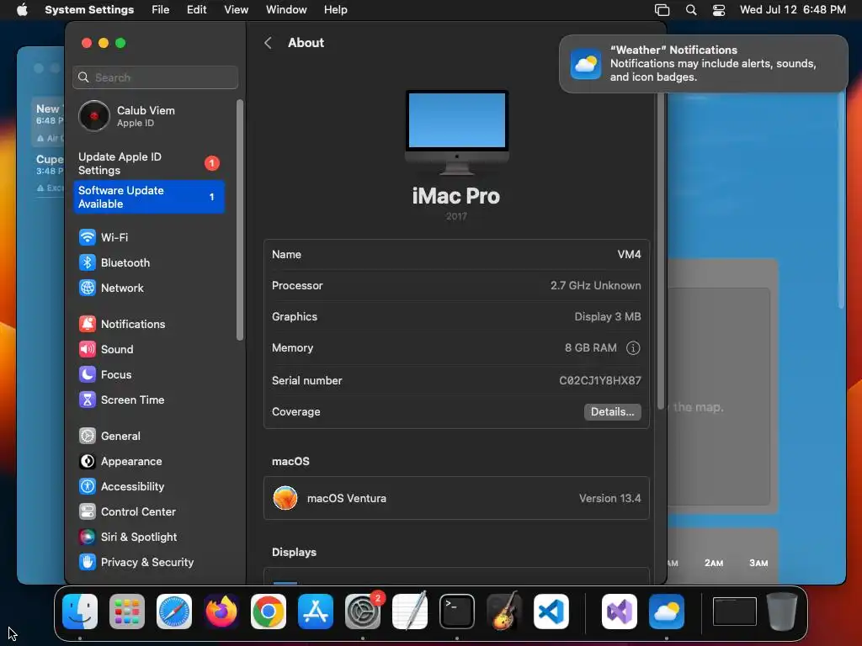Screen dimensions: 862x646
Task: Open Finder from the Dock
Action: [80, 612]
